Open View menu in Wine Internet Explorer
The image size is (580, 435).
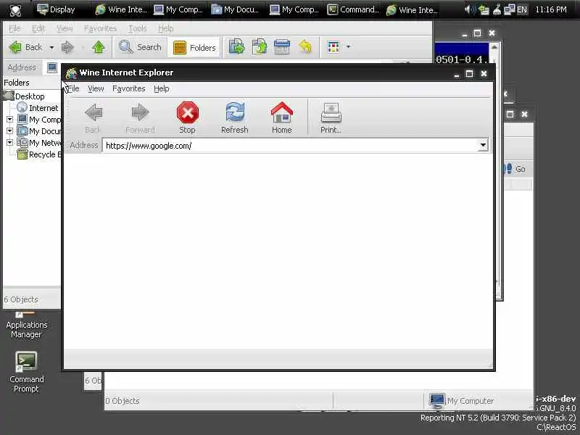[x=96, y=88]
